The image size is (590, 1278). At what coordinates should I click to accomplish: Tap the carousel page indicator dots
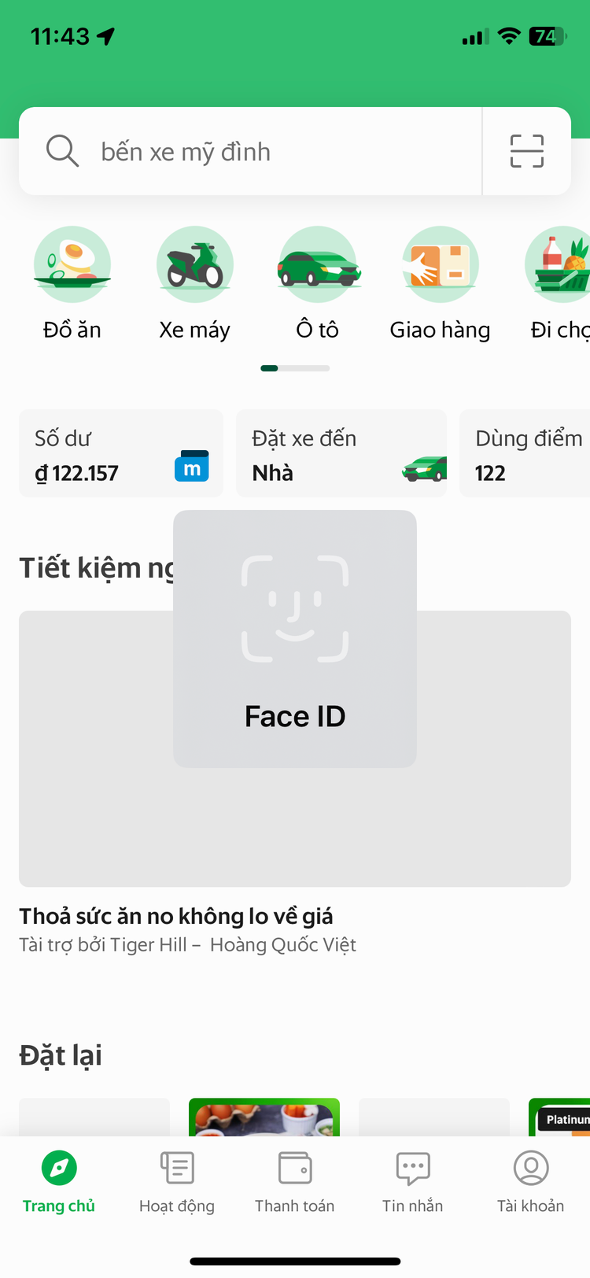(x=295, y=368)
